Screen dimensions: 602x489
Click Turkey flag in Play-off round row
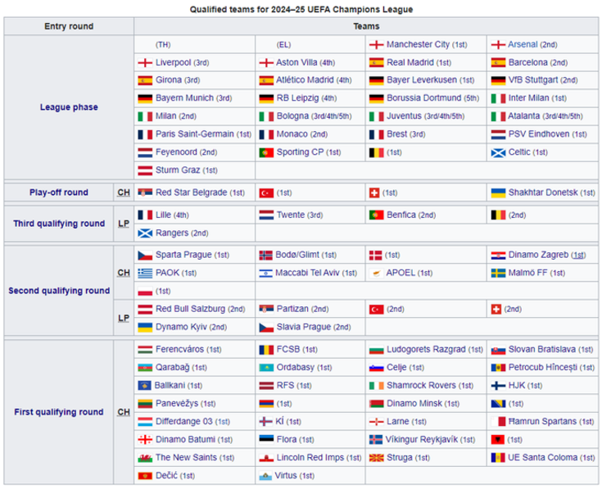(x=266, y=192)
